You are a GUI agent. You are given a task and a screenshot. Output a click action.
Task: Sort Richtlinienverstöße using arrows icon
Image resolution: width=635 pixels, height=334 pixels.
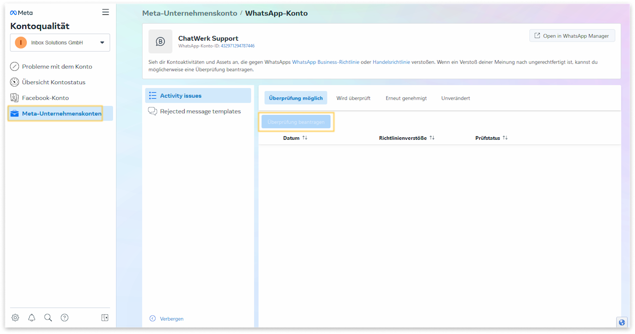[x=432, y=138]
